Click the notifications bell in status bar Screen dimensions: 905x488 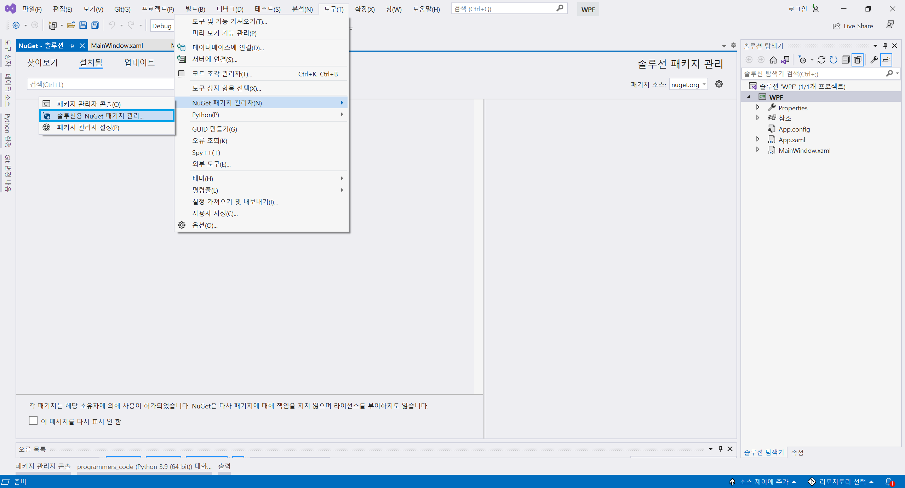tap(889, 482)
